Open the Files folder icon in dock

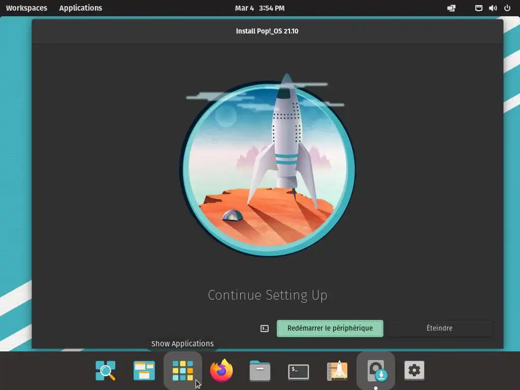[259, 370]
